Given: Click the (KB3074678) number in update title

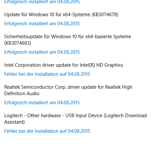Looking at the screenshot, I should tap(105, 15).
